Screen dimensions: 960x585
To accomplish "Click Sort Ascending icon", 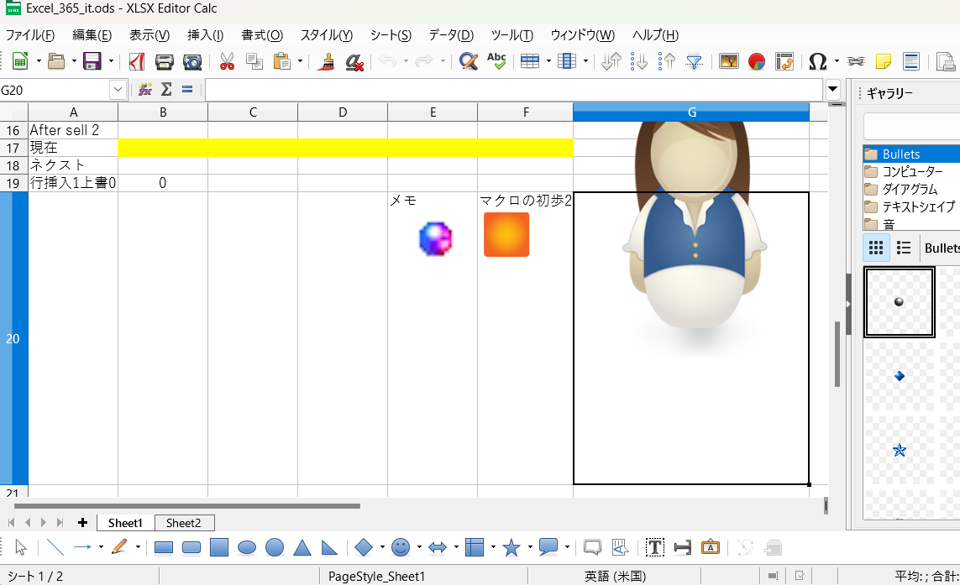I will click(x=638, y=61).
